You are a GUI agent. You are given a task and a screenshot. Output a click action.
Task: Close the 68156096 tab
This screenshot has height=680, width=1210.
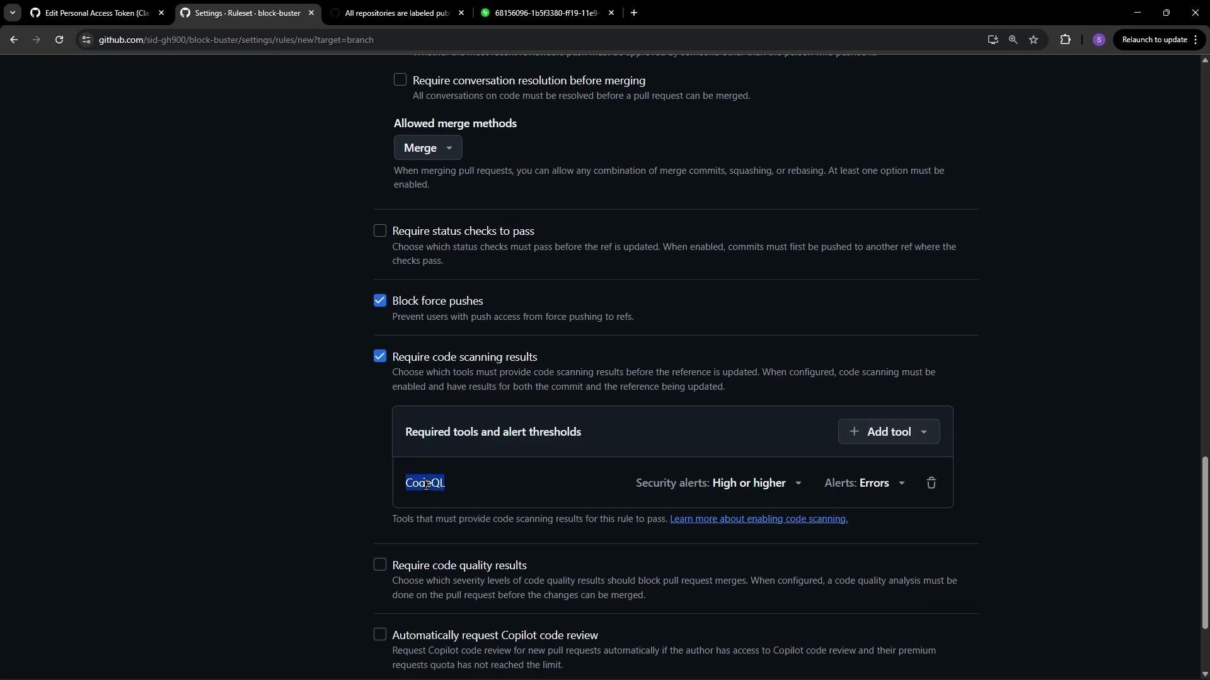[611, 13]
